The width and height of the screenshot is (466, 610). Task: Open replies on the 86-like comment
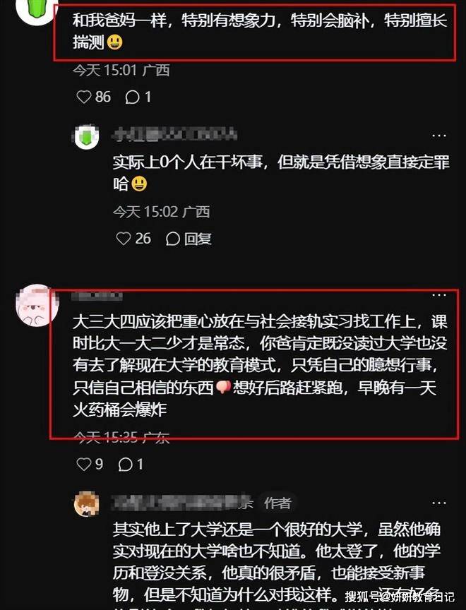[138, 97]
